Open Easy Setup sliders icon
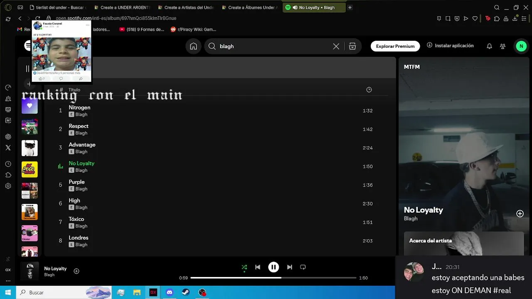The image size is (532, 299). (524, 18)
